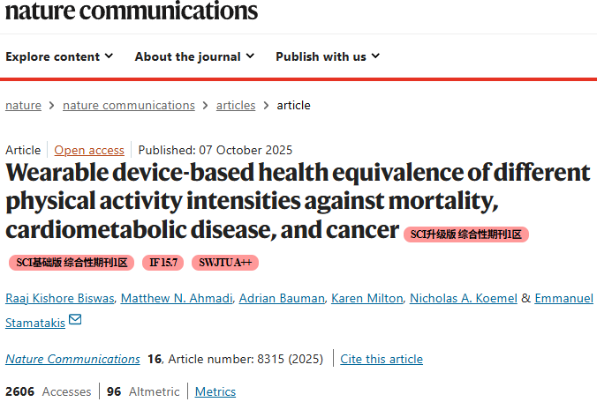Click Cite this article
This screenshot has width=597, height=402.
(382, 359)
